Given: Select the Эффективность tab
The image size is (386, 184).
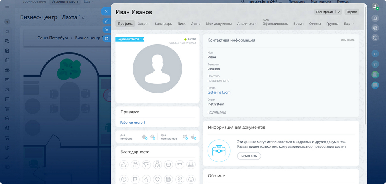Looking at the screenshot, I should click(275, 24).
